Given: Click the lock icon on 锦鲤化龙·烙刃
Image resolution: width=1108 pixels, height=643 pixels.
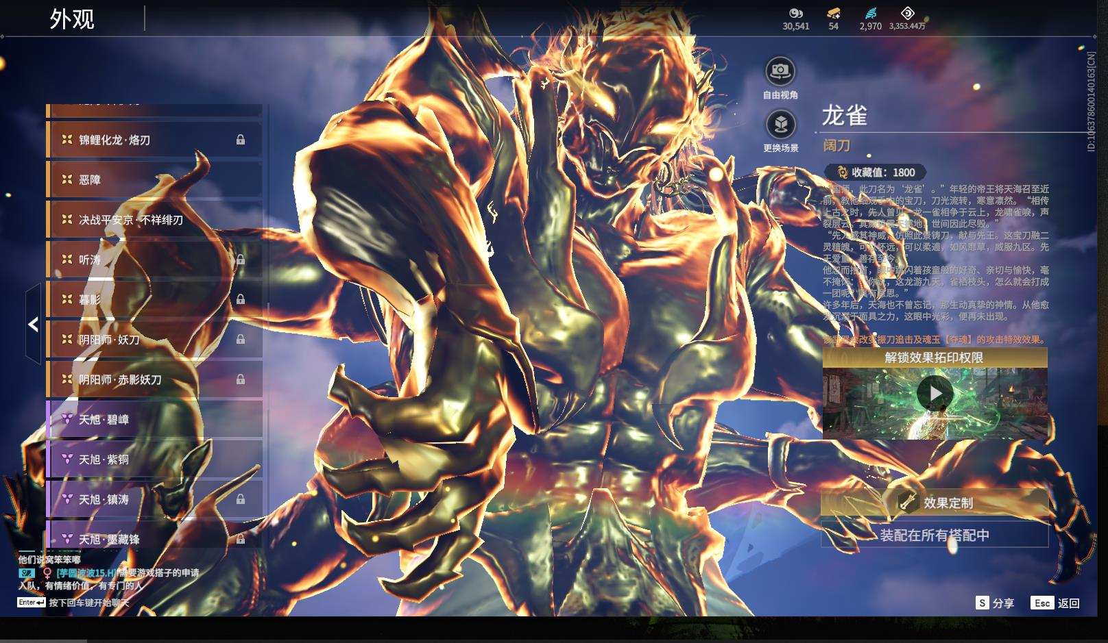Looking at the screenshot, I should pos(241,140).
